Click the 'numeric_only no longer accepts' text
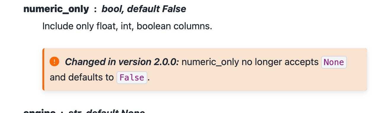Image resolution: width=389 pixels, height=113 pixels. [250, 62]
